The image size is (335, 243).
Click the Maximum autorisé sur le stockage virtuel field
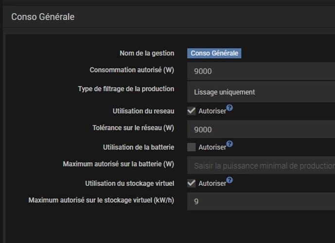click(x=261, y=201)
